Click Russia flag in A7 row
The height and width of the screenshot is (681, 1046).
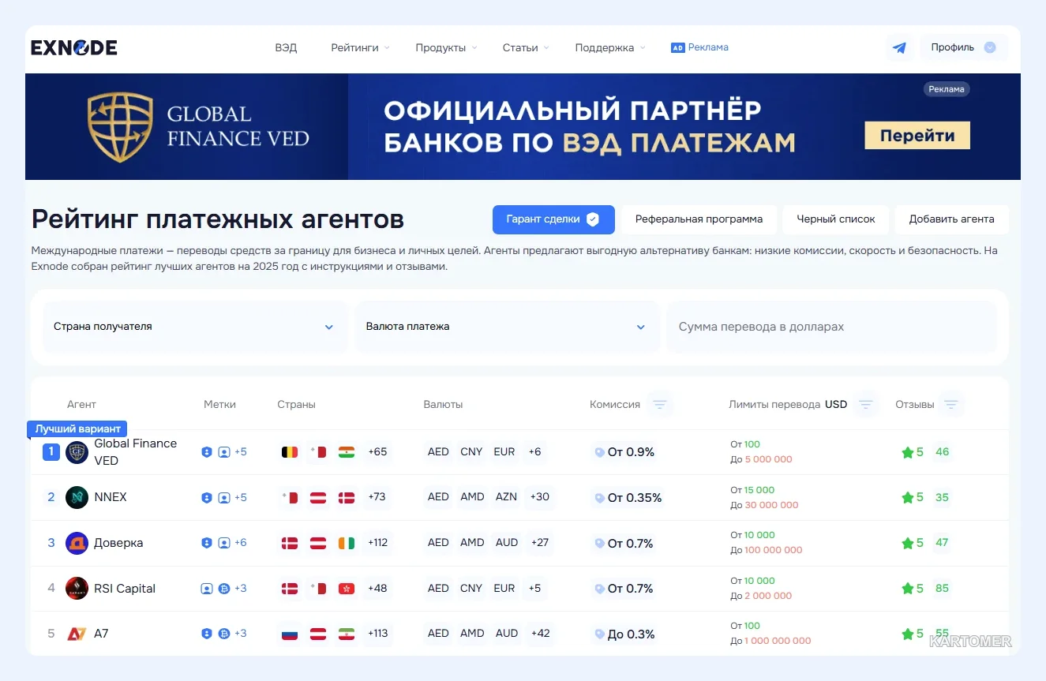point(290,634)
